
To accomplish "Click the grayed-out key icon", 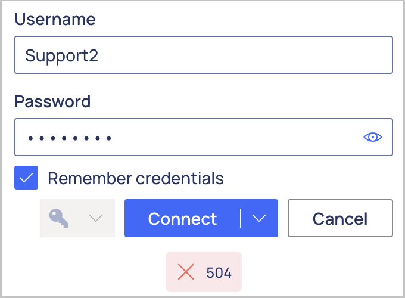I will coord(59,218).
